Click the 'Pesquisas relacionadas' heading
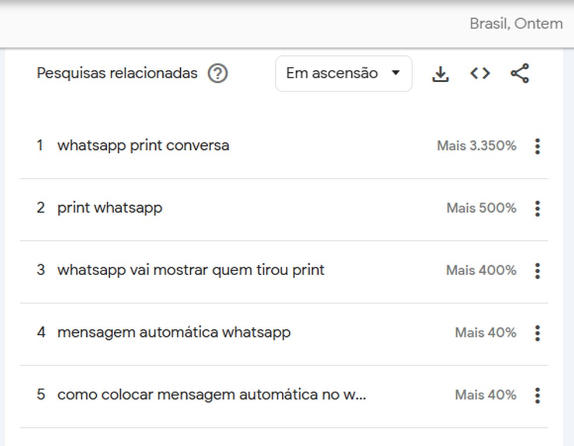The width and height of the screenshot is (574, 446). click(117, 73)
